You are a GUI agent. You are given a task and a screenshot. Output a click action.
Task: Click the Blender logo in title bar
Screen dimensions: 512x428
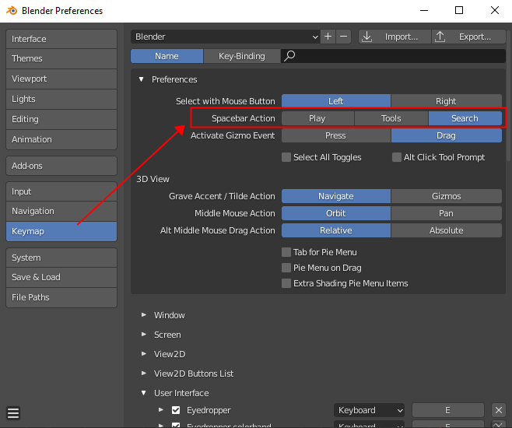(x=10, y=11)
